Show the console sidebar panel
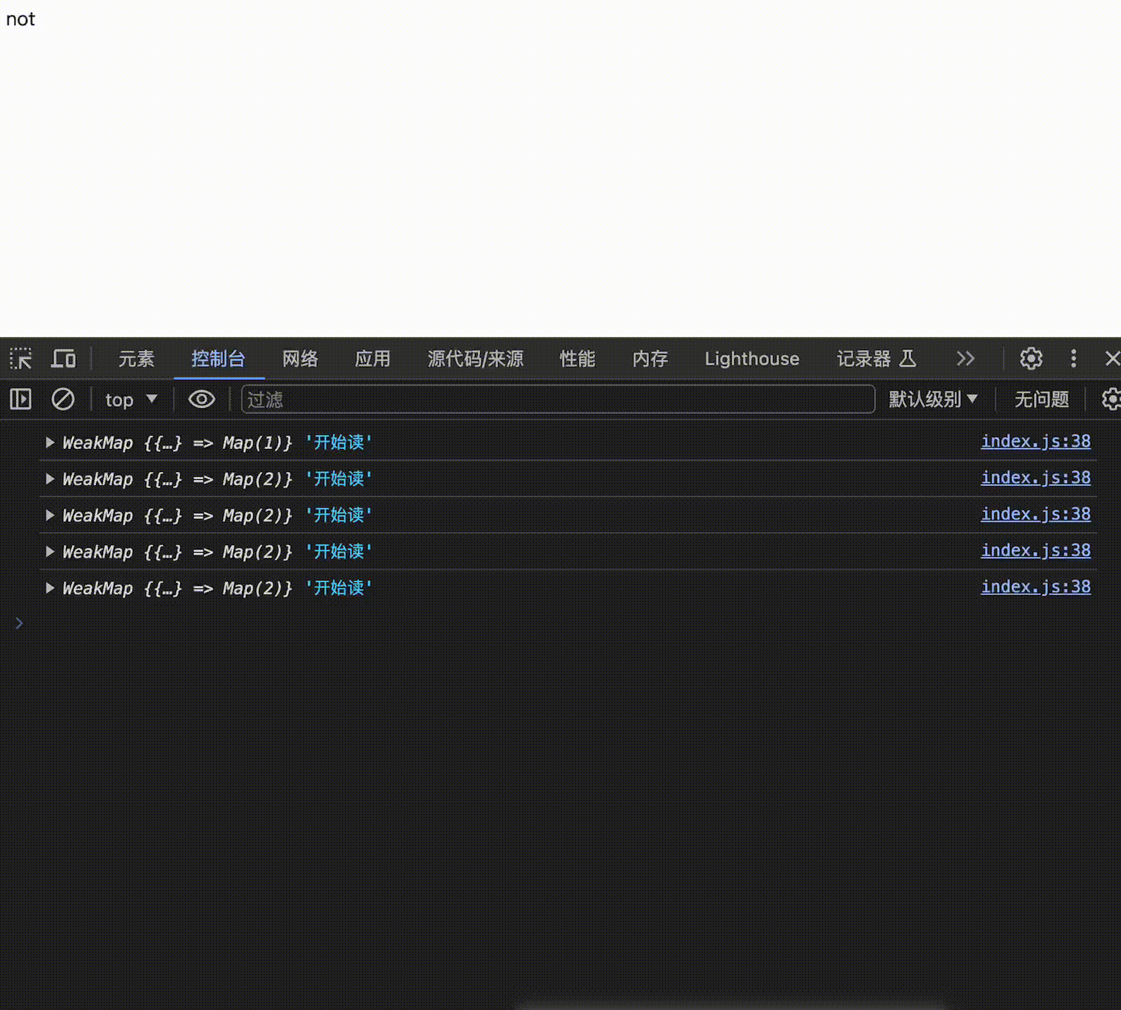The image size is (1121, 1010). pos(21,400)
